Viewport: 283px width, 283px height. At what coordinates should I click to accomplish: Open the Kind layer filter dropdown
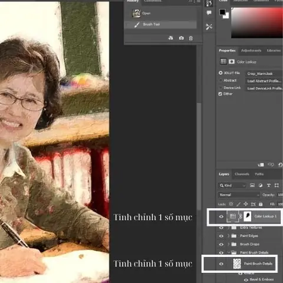(232, 185)
